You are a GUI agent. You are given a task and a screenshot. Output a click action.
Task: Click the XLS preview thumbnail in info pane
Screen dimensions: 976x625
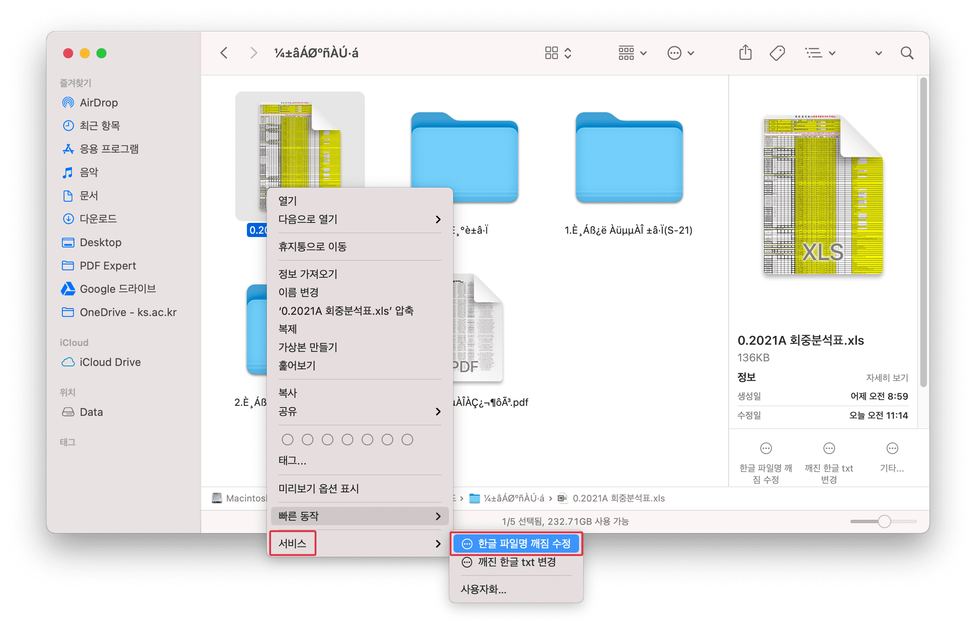coord(823,195)
